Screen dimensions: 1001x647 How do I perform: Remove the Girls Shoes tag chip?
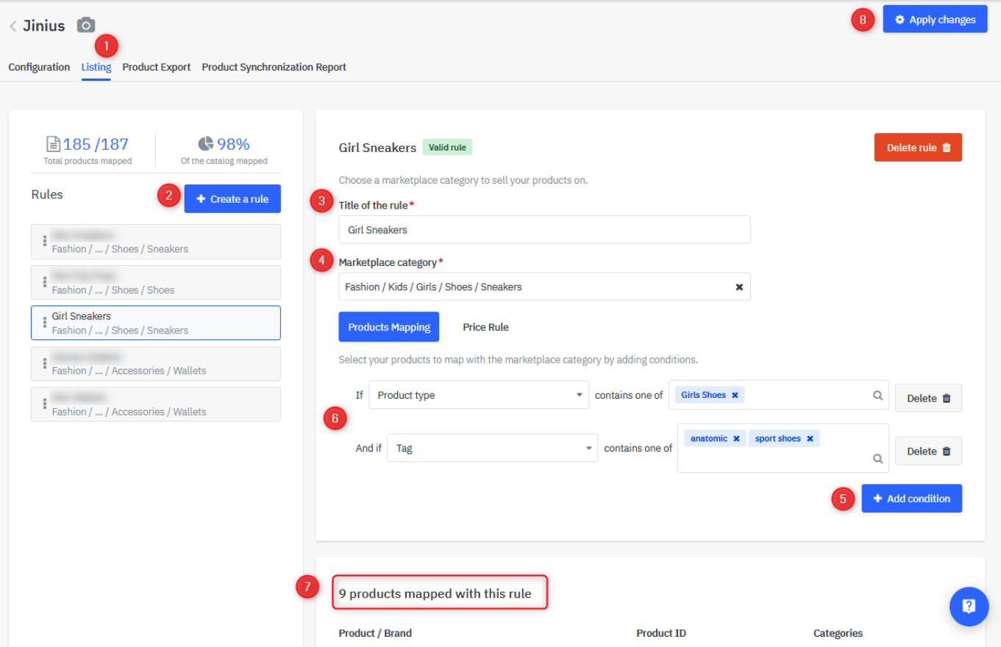click(x=735, y=395)
